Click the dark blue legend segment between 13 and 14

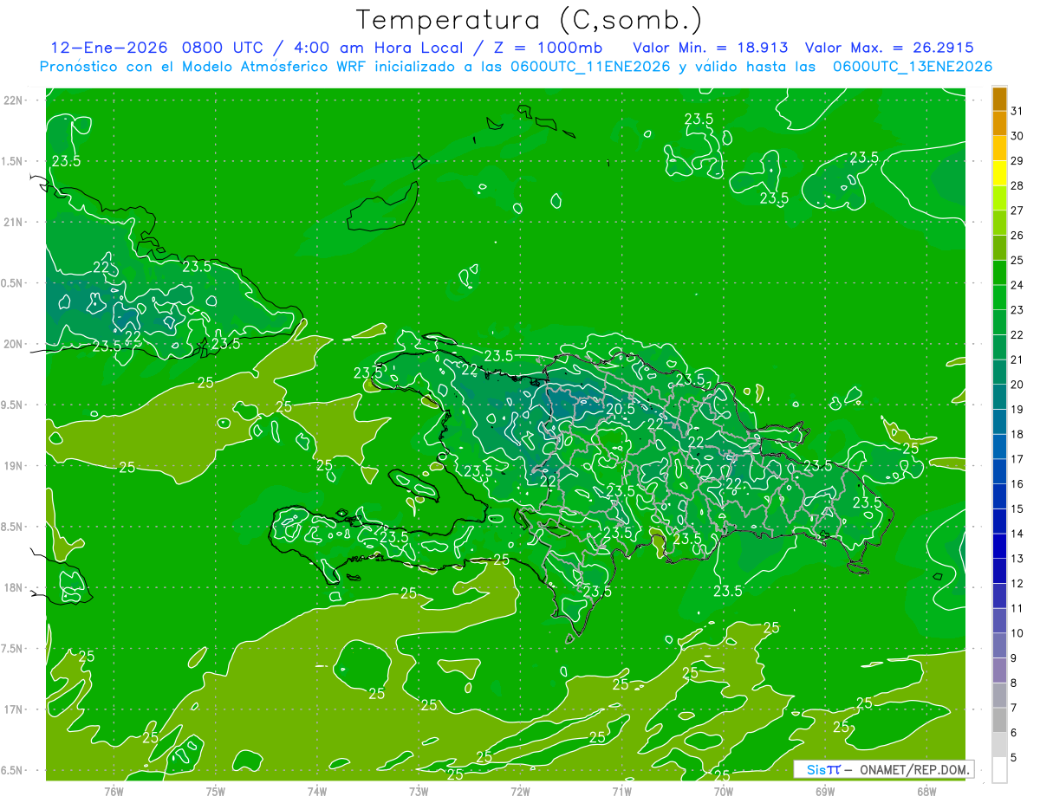pyautogui.click(x=999, y=546)
